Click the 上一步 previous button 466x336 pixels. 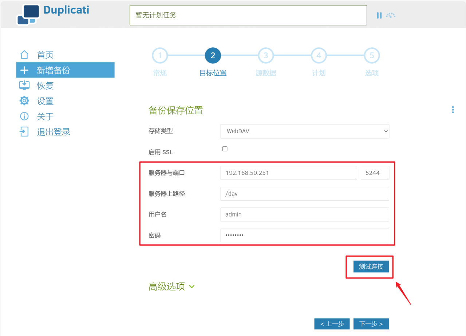tap(332, 324)
